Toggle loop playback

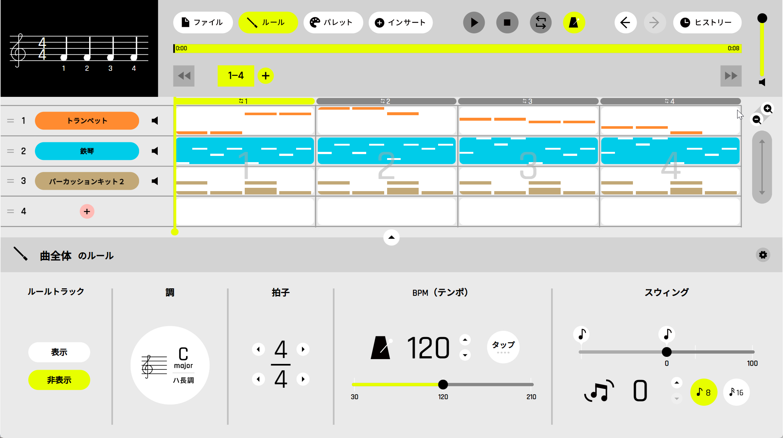(540, 23)
